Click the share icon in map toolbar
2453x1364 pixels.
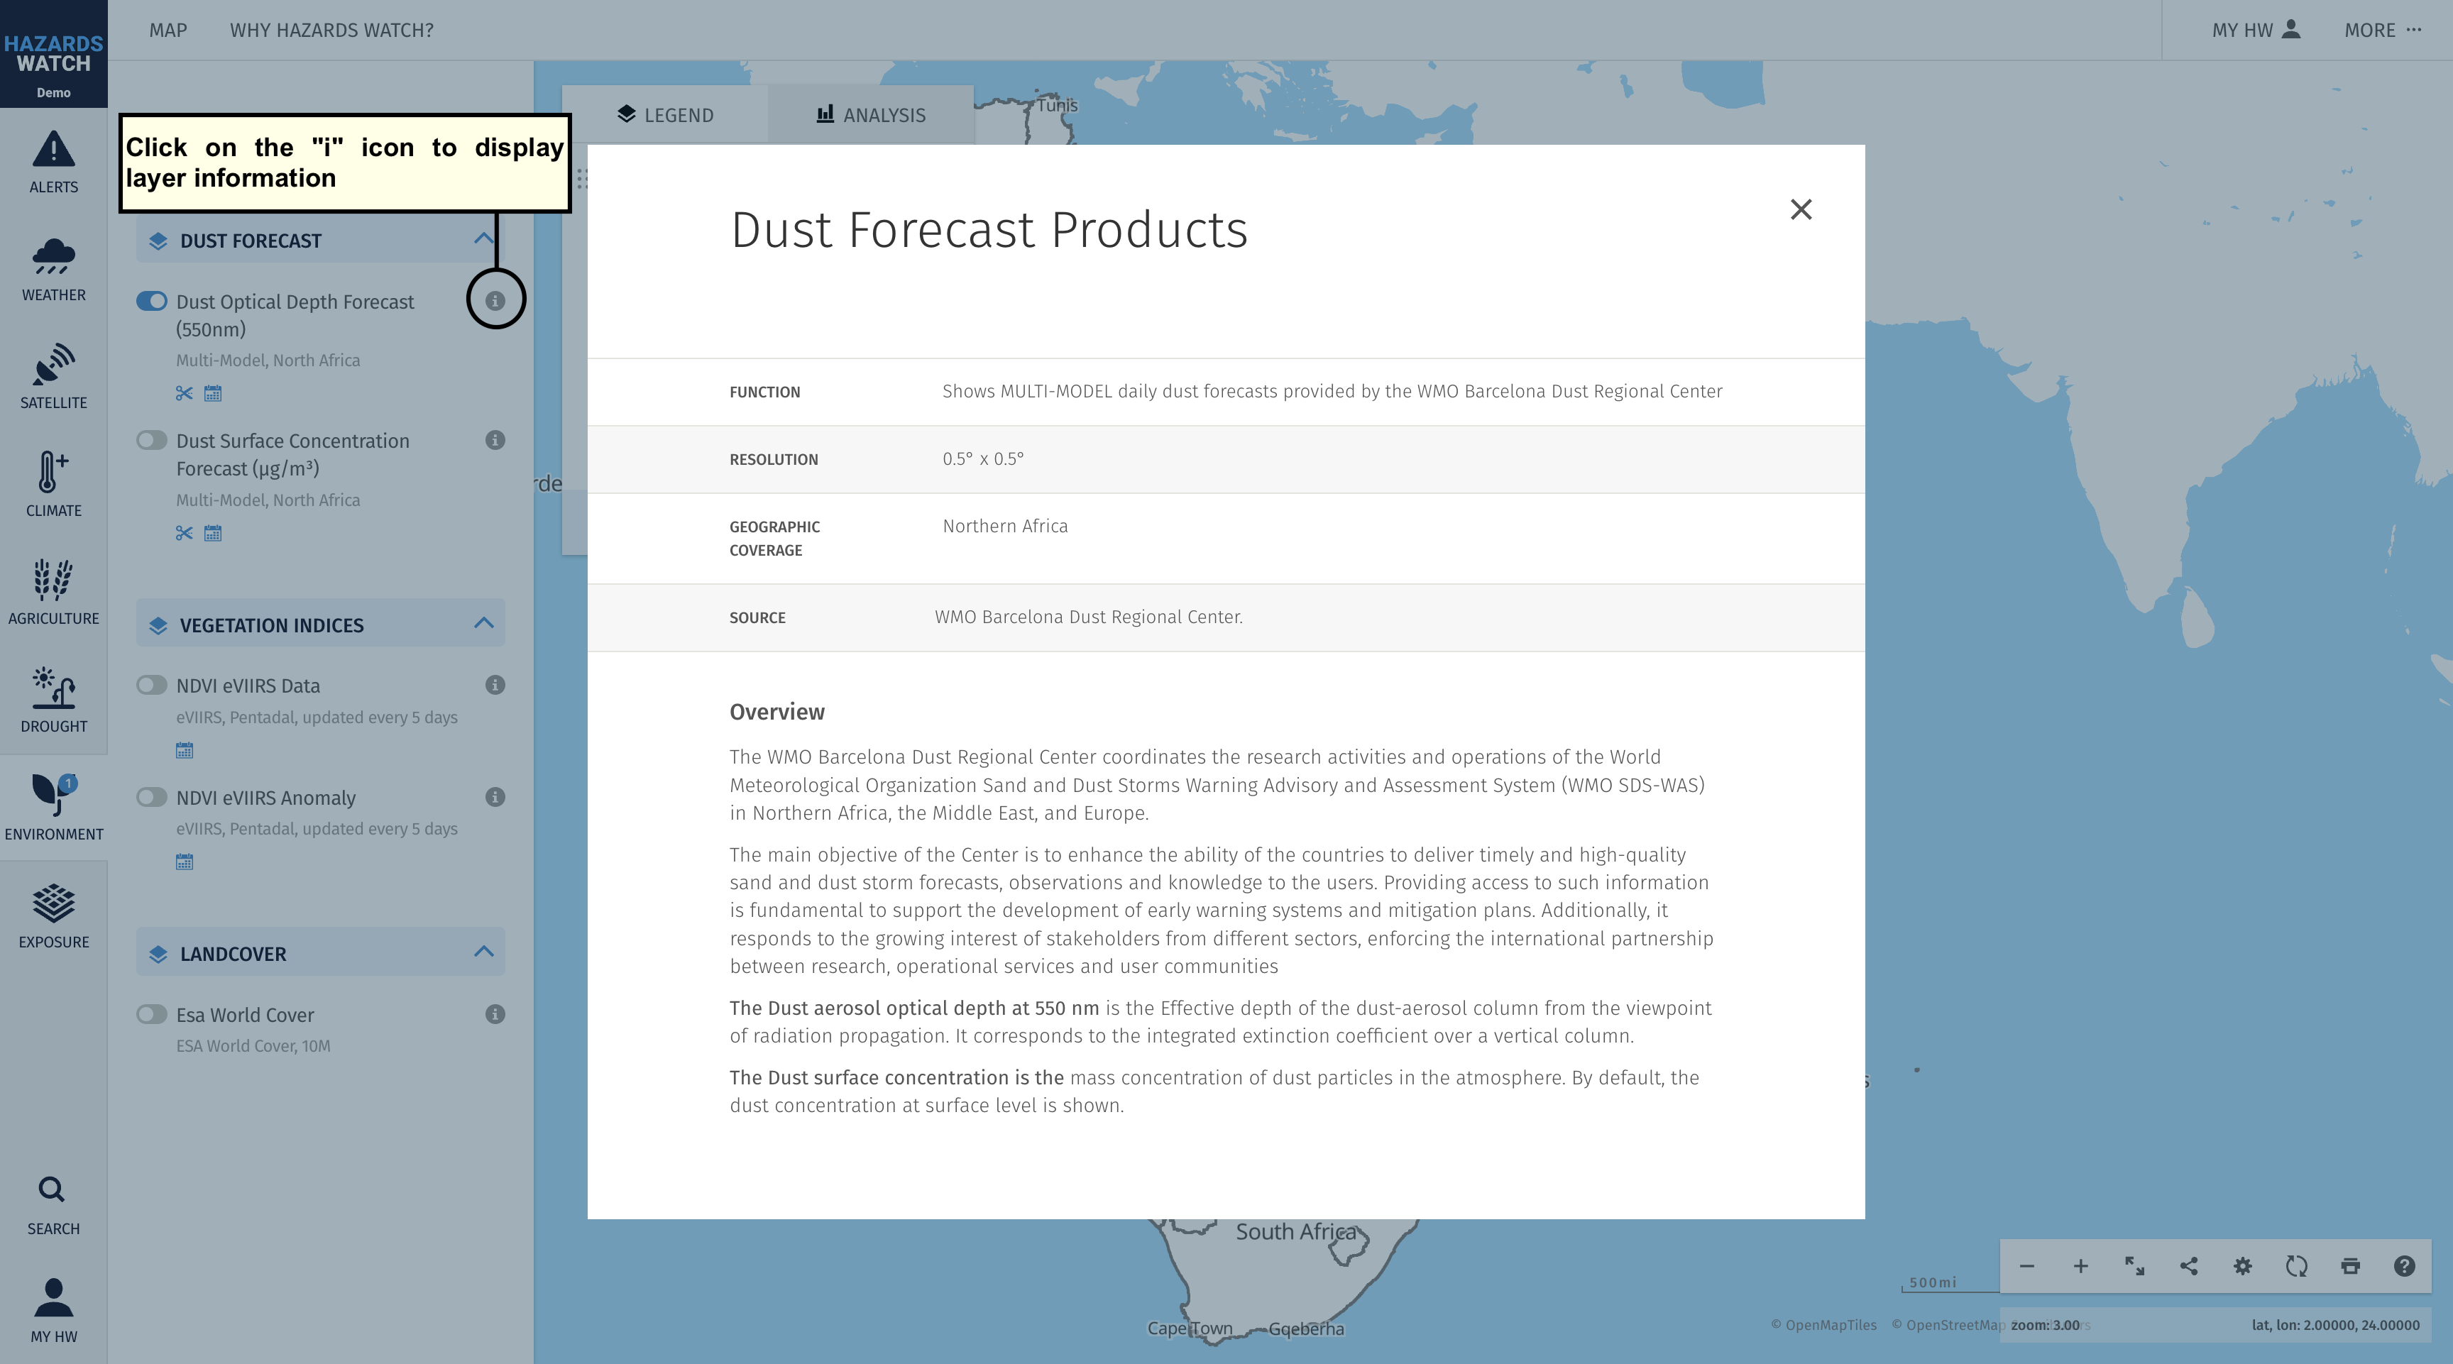coord(2188,1266)
